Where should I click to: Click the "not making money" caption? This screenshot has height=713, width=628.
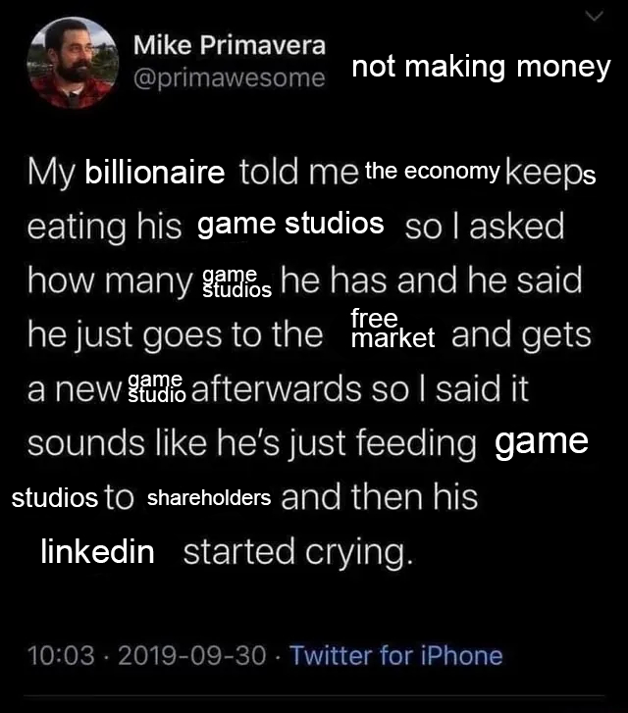coord(481,68)
